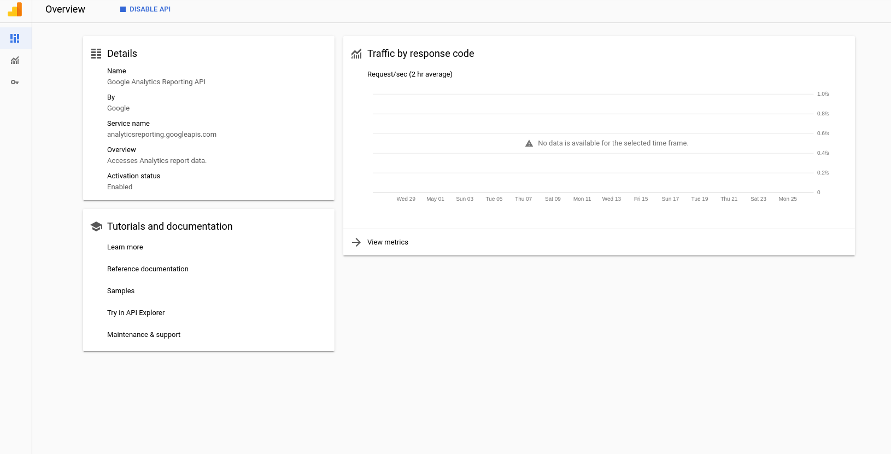
Task: Click the warning triangle no-data icon
Action: point(529,143)
